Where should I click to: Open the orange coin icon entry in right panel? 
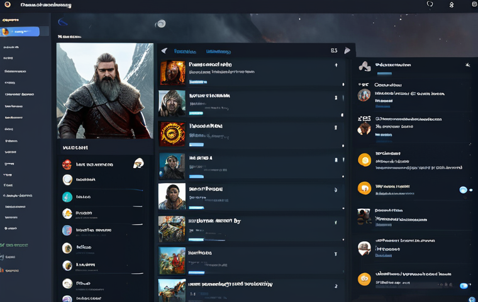pos(364,160)
